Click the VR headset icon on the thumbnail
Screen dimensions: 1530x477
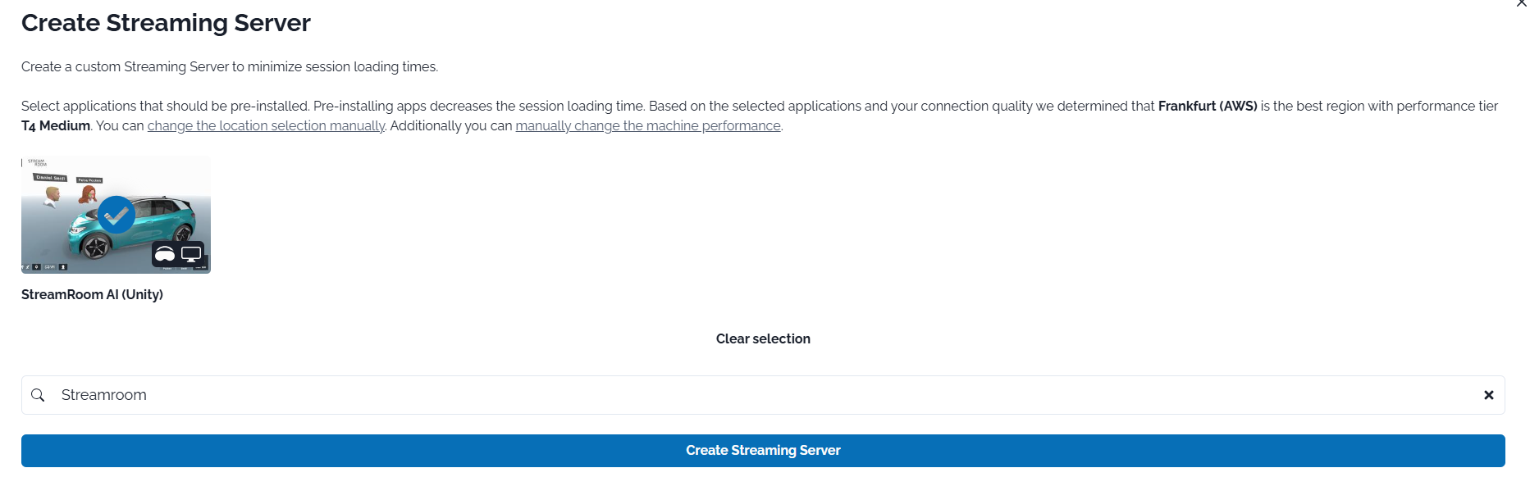click(x=165, y=254)
